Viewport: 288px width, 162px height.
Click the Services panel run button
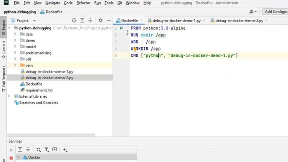point(11,150)
